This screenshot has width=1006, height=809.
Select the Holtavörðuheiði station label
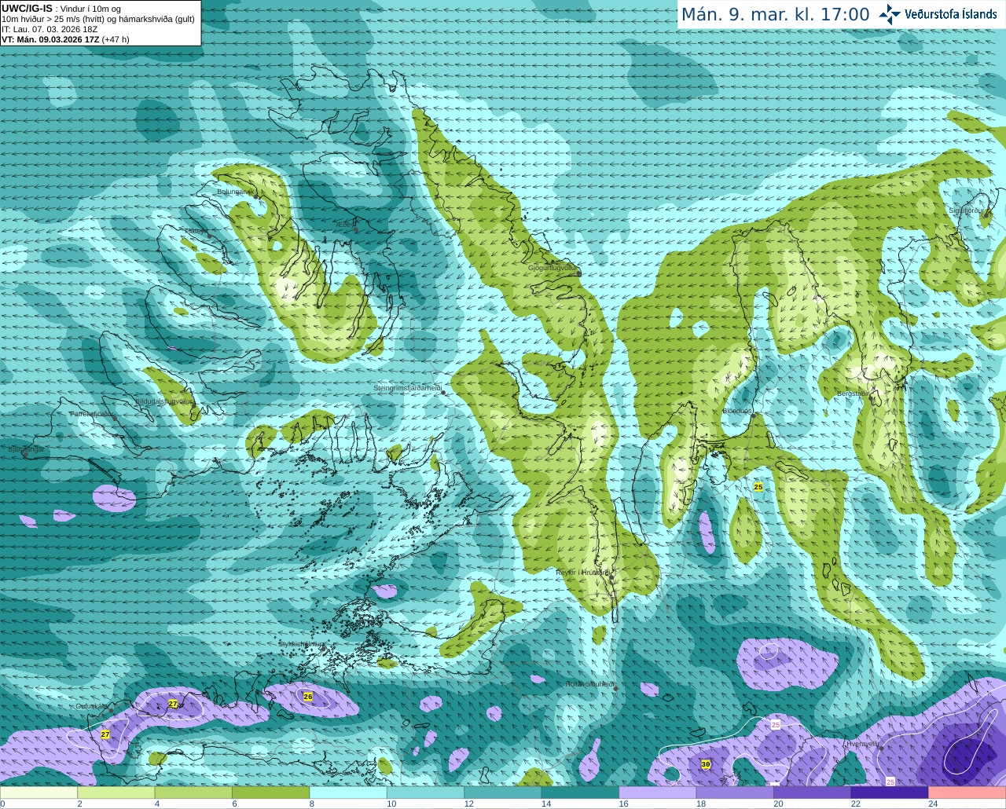coord(589,684)
